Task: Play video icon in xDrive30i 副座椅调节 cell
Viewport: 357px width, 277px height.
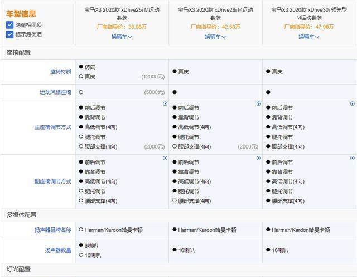Action: 352,158
